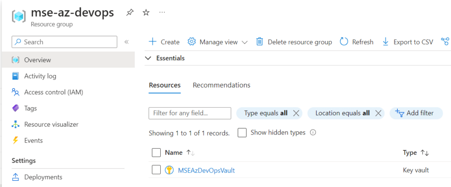Click Showing 1 to 1 of 1 records text
The height and width of the screenshot is (187, 451).
(189, 133)
